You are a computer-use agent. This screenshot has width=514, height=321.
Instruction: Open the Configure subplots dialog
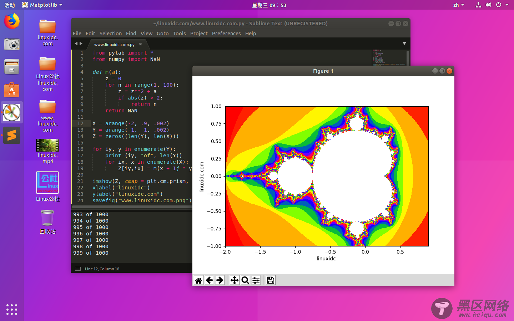[256, 280]
